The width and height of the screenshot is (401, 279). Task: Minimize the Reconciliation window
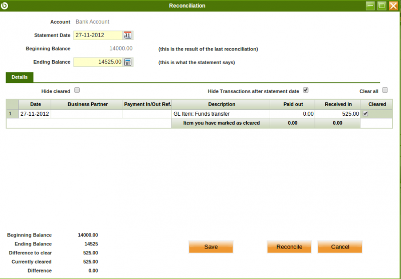click(370, 6)
